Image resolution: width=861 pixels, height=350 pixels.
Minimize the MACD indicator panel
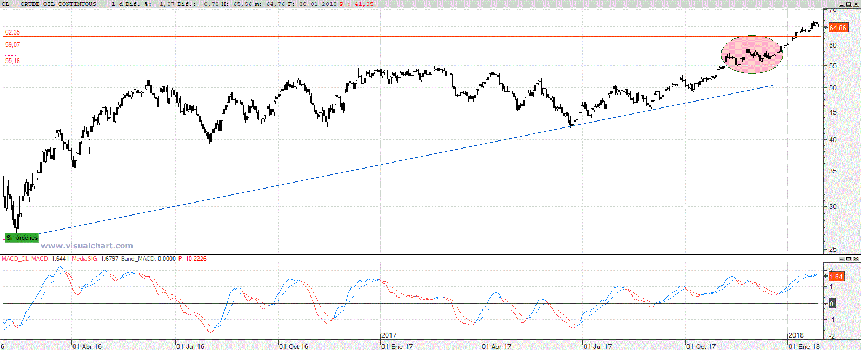point(842,259)
